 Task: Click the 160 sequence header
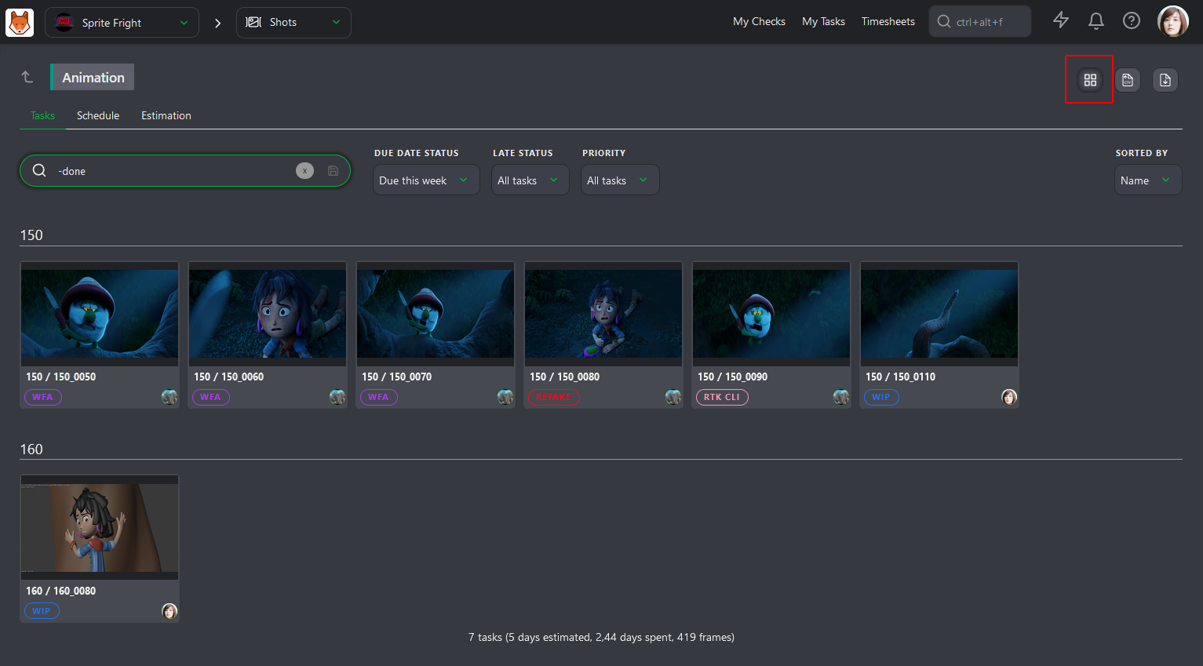(31, 449)
